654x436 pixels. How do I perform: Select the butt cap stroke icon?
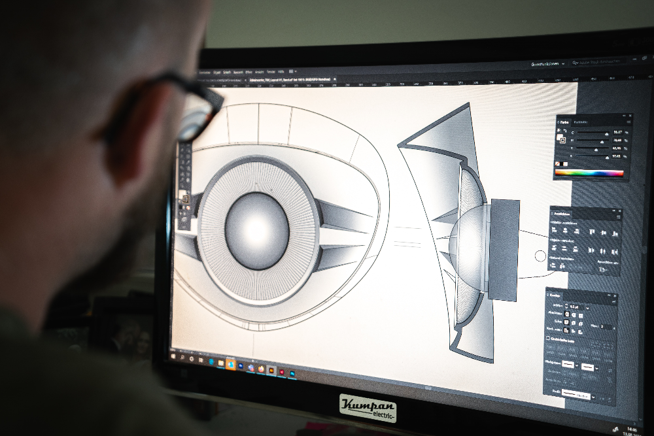[566, 313]
